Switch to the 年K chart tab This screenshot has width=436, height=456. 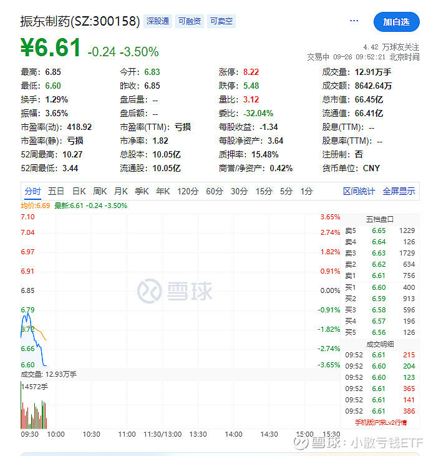tap(163, 191)
